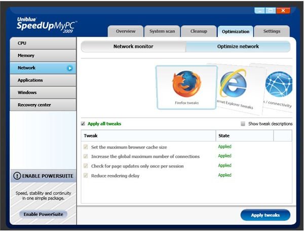Click the Uniblue SpeedUpMyPC logo
This screenshot has width=304, height=232.
(47, 25)
